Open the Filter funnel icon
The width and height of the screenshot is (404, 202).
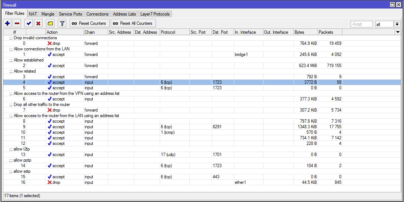[62, 23]
